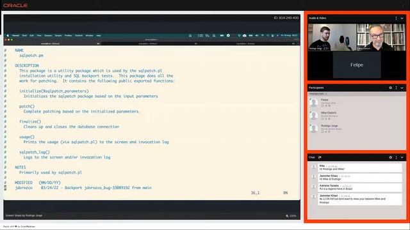Collapse the Audio & Video panel

(x=402, y=19)
